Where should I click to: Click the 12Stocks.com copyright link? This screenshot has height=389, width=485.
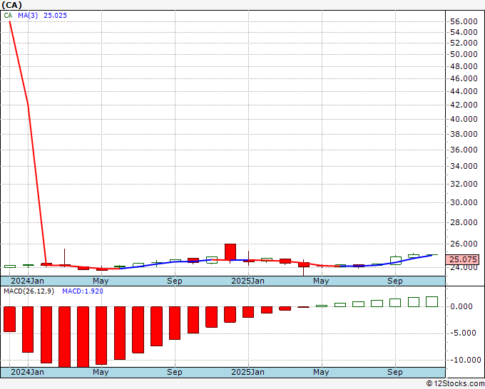[456, 384]
